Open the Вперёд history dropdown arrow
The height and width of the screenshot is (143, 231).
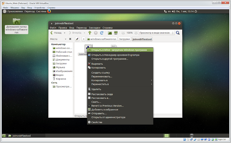[x=84, y=33]
